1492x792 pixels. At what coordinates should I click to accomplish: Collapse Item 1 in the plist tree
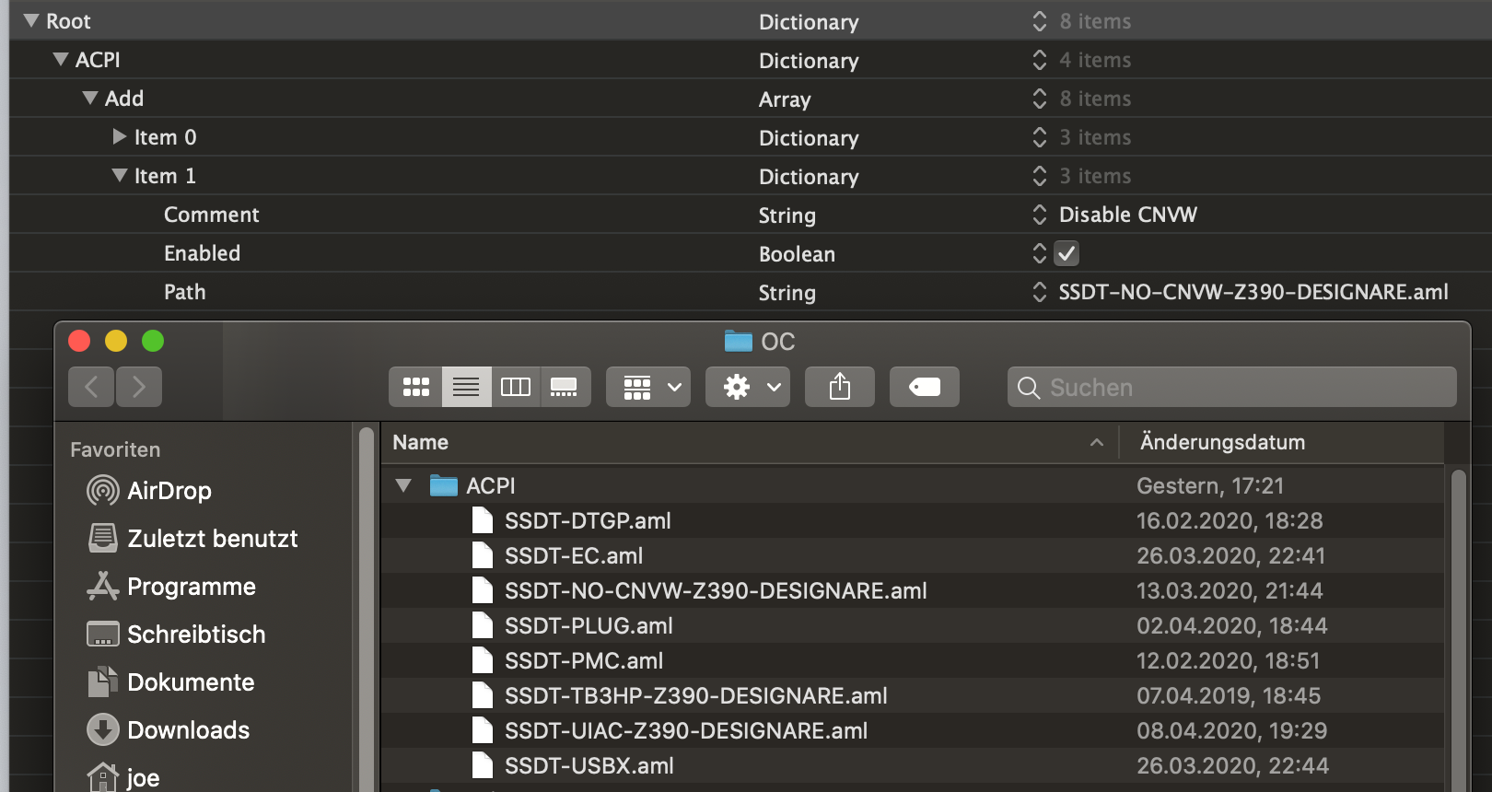click(x=120, y=175)
